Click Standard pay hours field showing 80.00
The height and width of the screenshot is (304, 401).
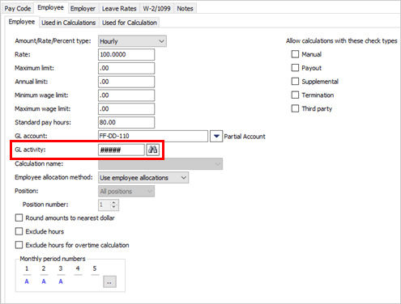click(126, 122)
